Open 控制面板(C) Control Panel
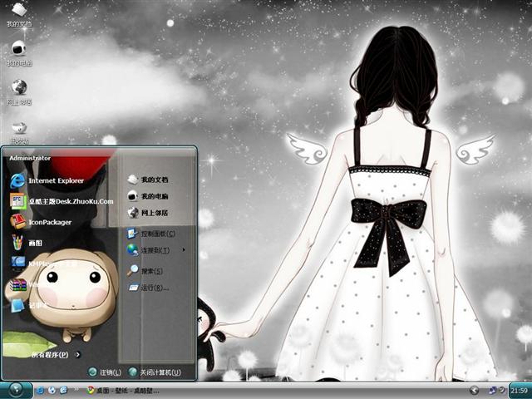This screenshot has height=399, width=532. point(151,234)
